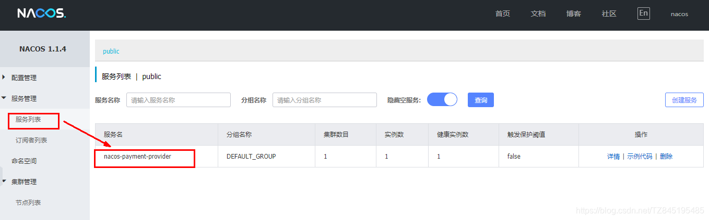Open 博客 in the top navigation
The image size is (709, 220).
(x=574, y=14)
